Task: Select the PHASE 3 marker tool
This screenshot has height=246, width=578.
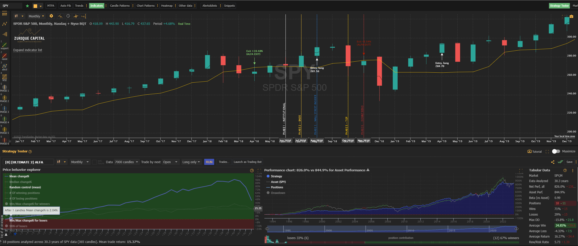Action: click(x=5, y=110)
